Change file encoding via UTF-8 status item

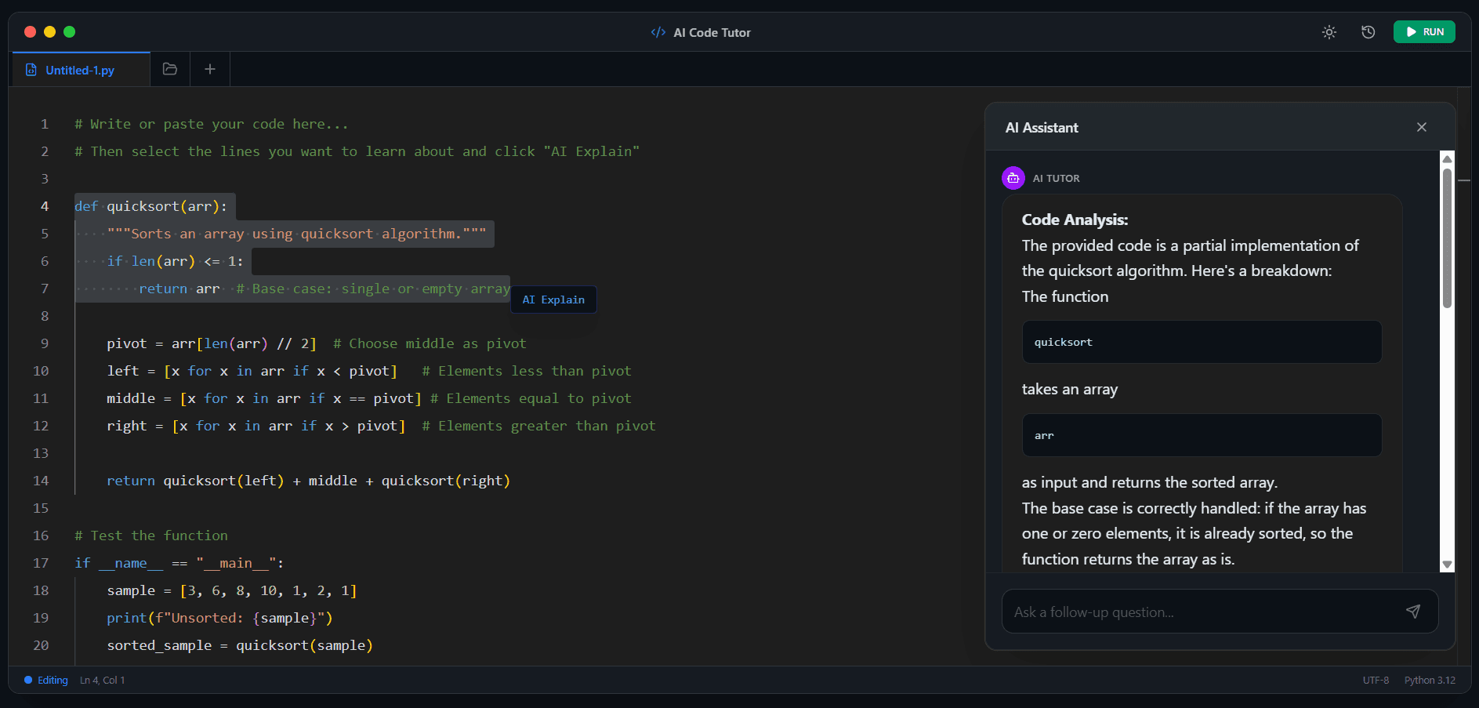pyautogui.click(x=1376, y=680)
